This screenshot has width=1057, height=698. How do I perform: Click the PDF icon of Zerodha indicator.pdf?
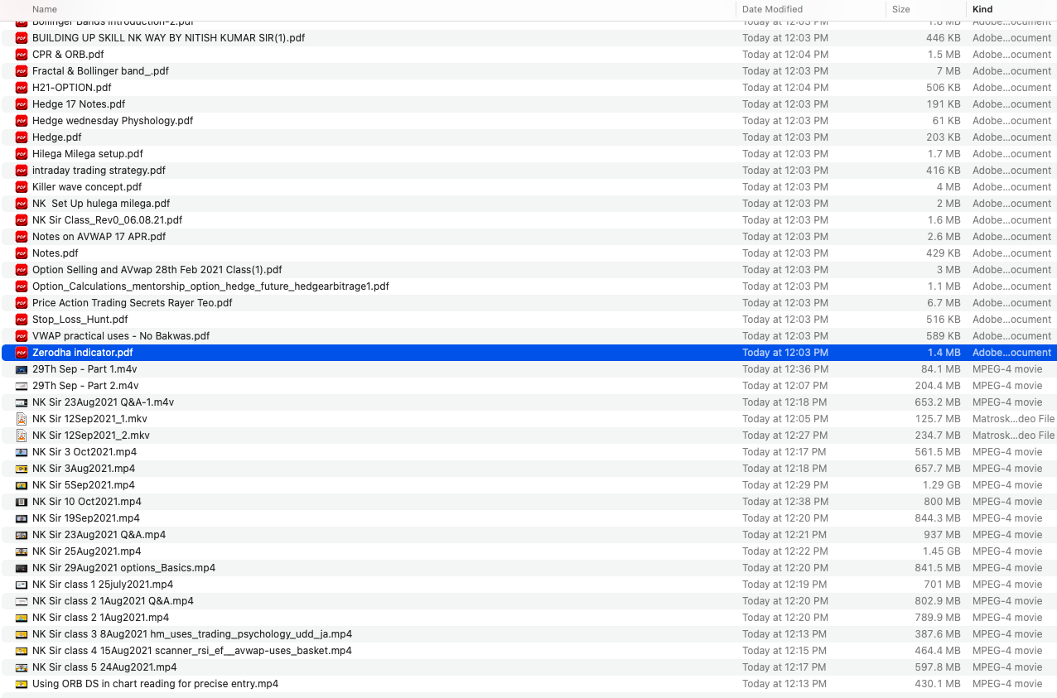[22, 353]
